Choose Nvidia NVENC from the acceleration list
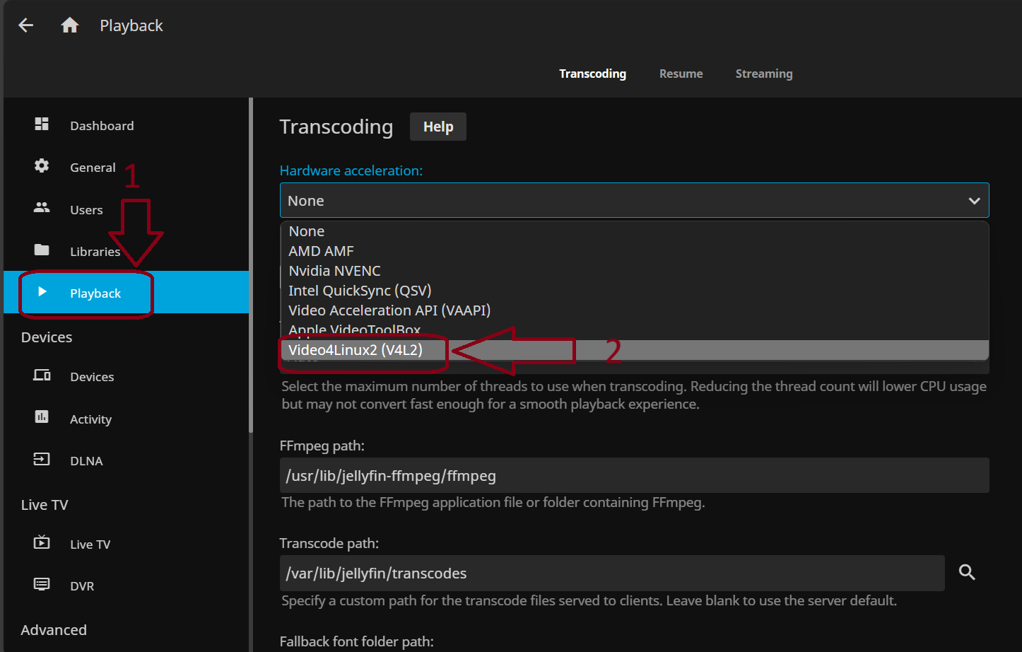Image resolution: width=1022 pixels, height=652 pixels. (334, 270)
